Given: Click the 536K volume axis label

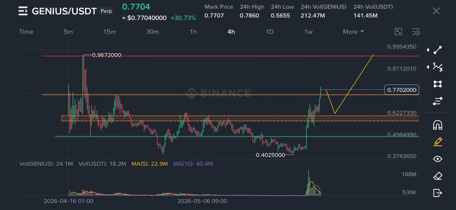Looking at the screenshot, I should [x=410, y=193].
